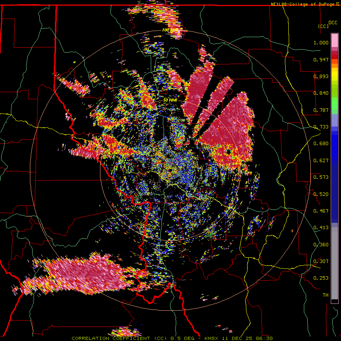Click the 0.680 legend value

(321, 144)
